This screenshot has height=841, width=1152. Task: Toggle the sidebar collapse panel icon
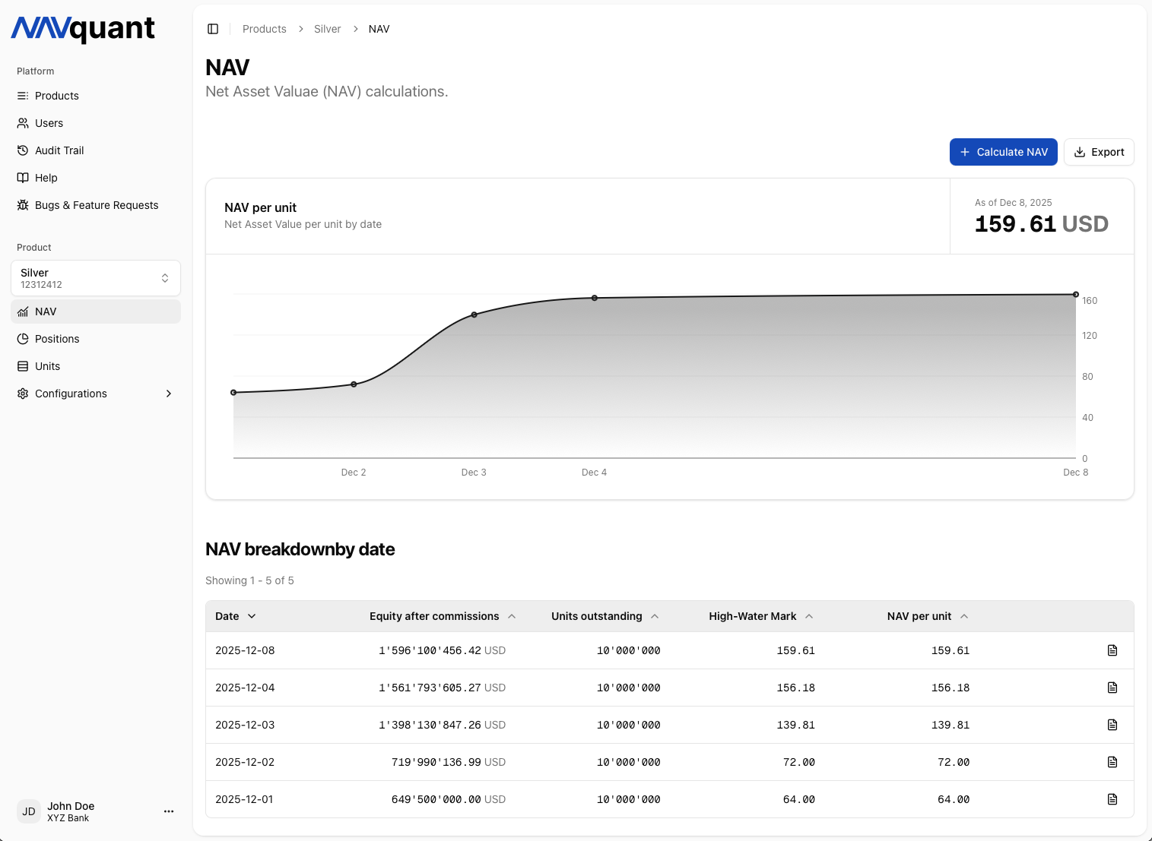tap(213, 29)
